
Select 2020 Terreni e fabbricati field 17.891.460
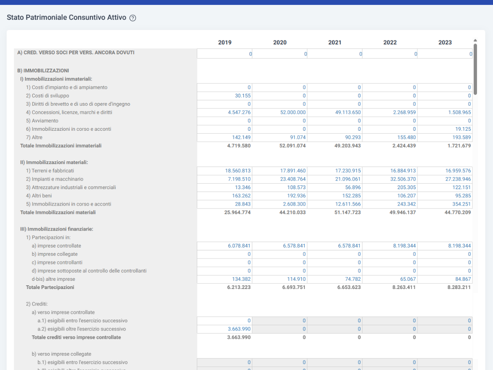(x=280, y=171)
